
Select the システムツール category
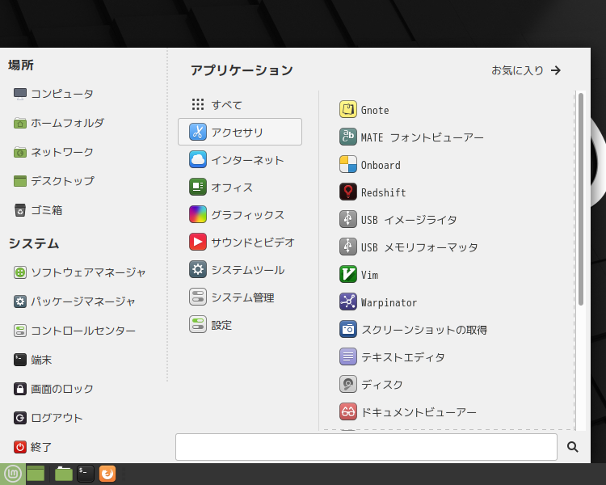(x=240, y=269)
